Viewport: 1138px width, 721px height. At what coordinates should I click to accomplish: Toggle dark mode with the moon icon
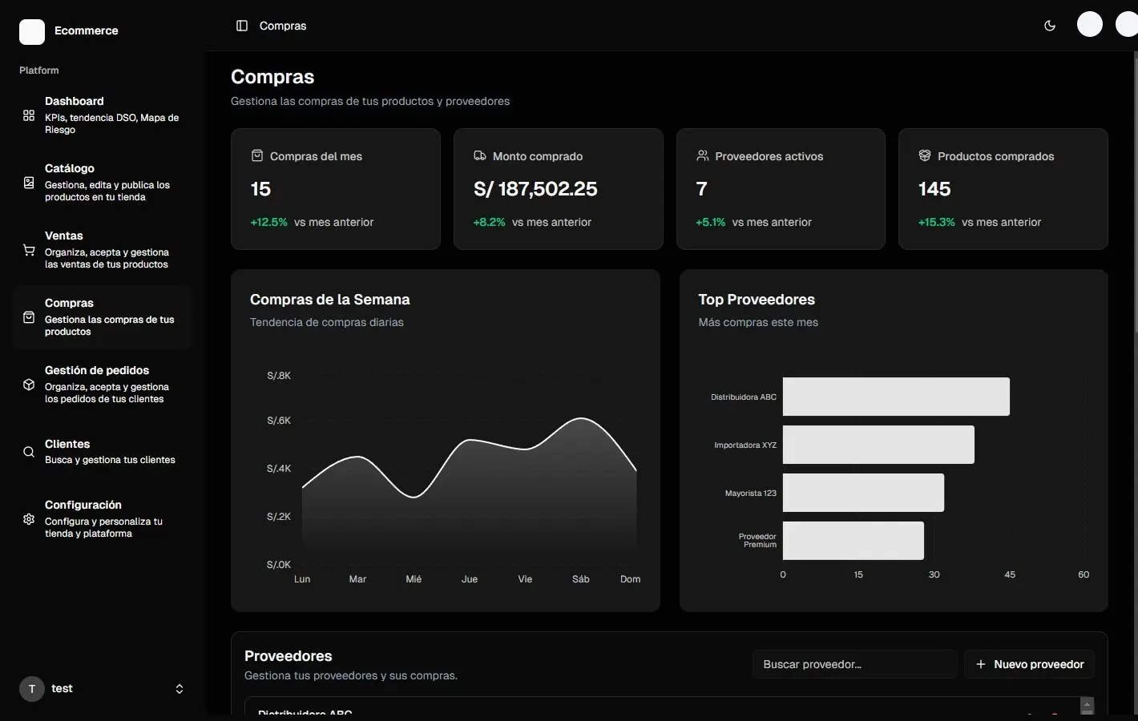click(x=1050, y=25)
